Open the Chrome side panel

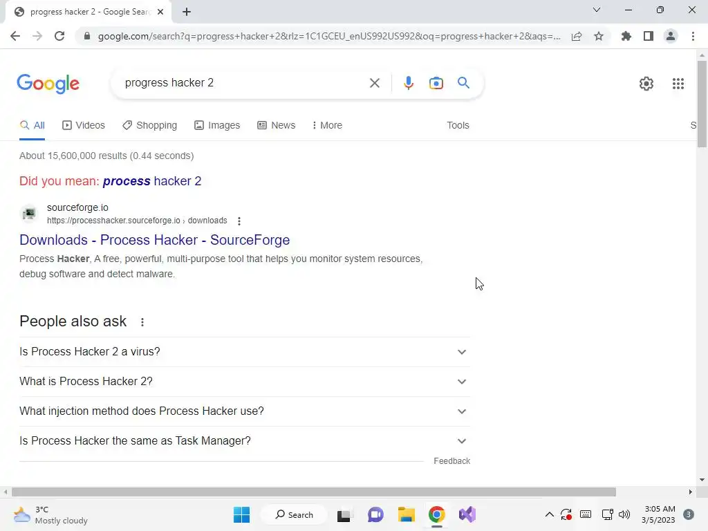coord(649,36)
